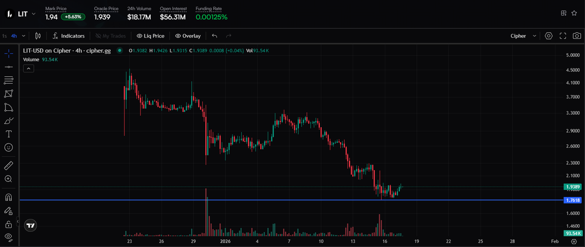
Task: Toggle Overlay visibility
Action: click(188, 36)
